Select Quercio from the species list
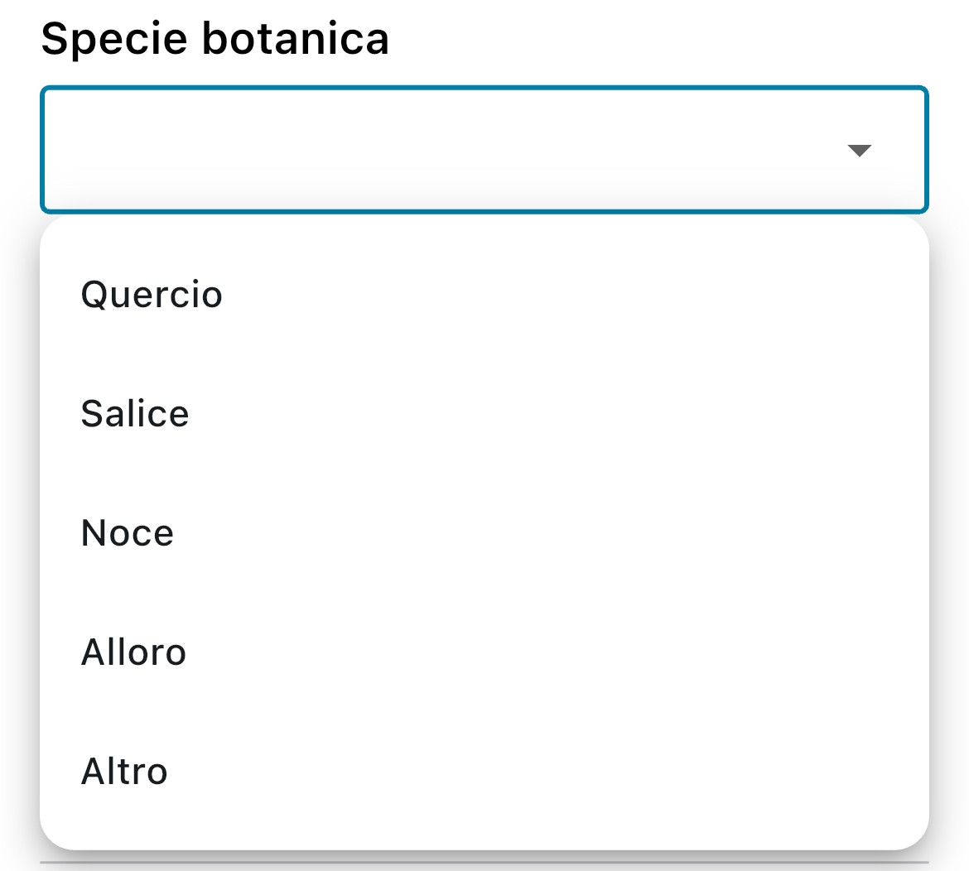Screen dimensions: 969x871 [x=152, y=295]
